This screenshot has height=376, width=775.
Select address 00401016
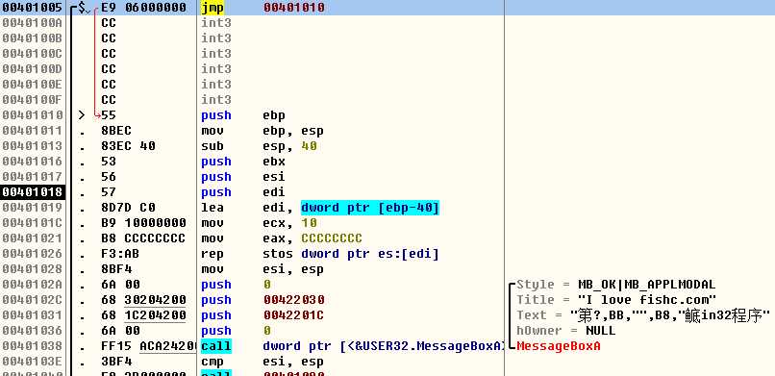coord(32,161)
